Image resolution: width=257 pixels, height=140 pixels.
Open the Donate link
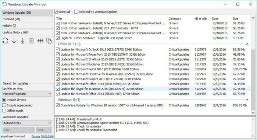click(36, 136)
